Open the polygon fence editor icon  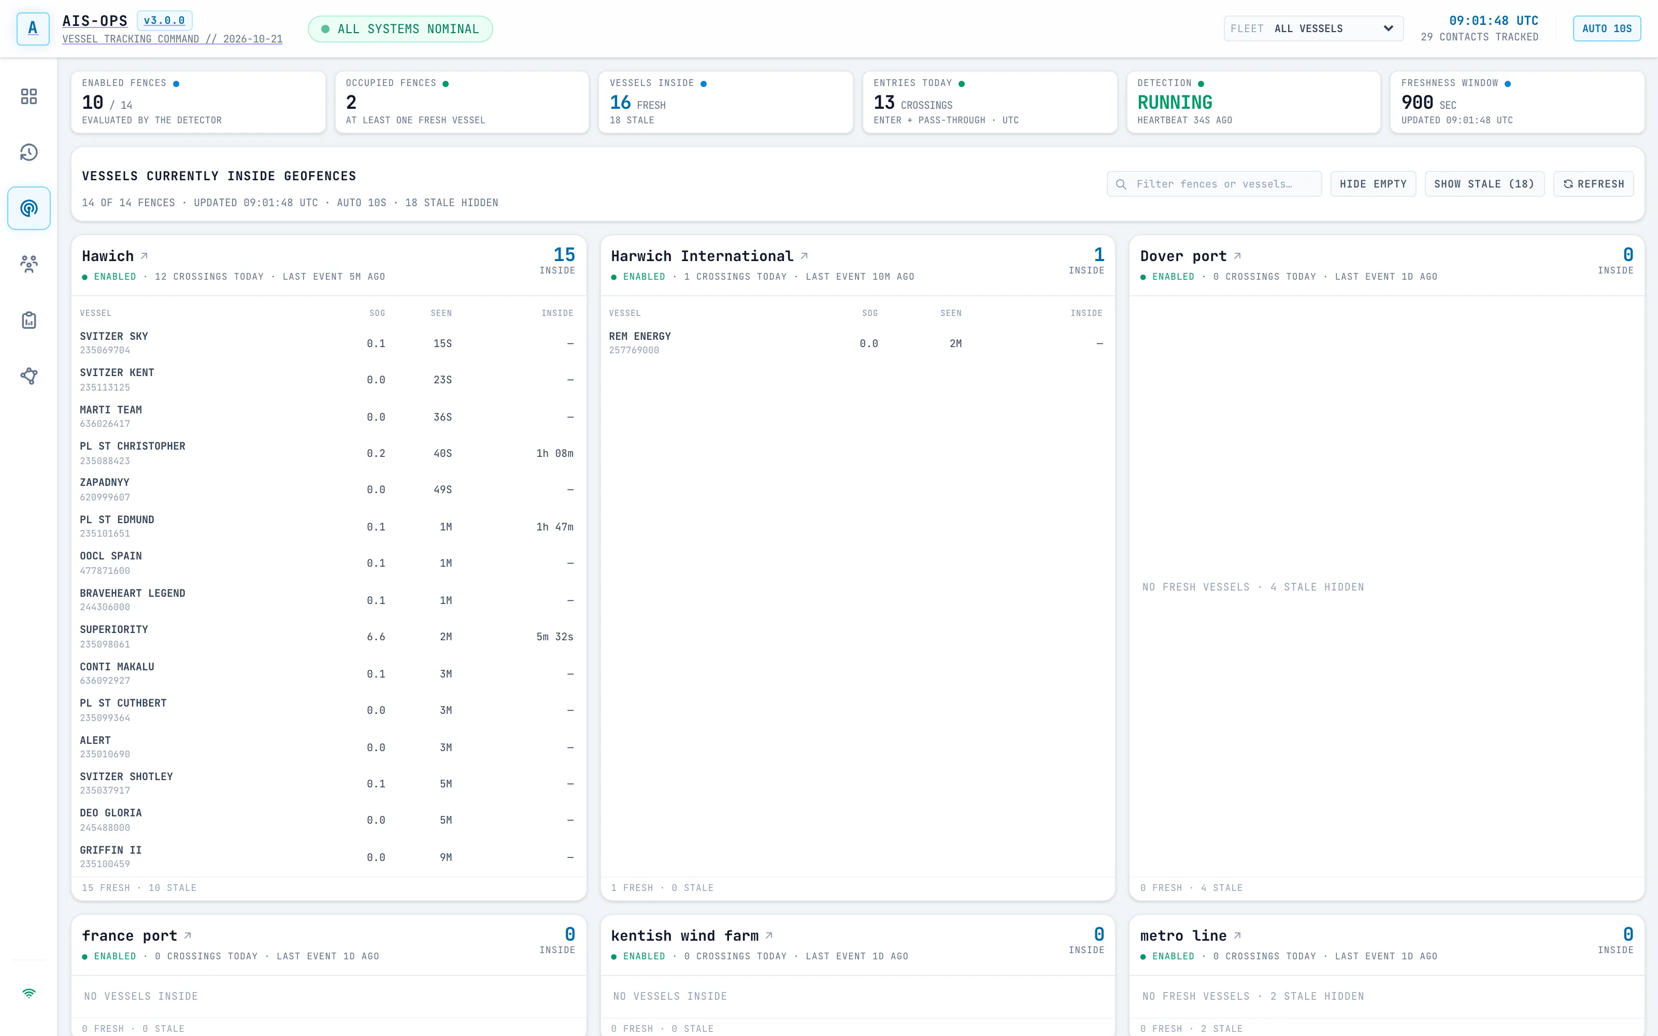pos(29,376)
